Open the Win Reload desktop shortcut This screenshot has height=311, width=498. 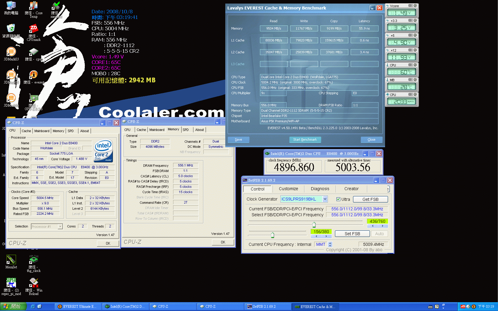pyautogui.click(x=33, y=287)
